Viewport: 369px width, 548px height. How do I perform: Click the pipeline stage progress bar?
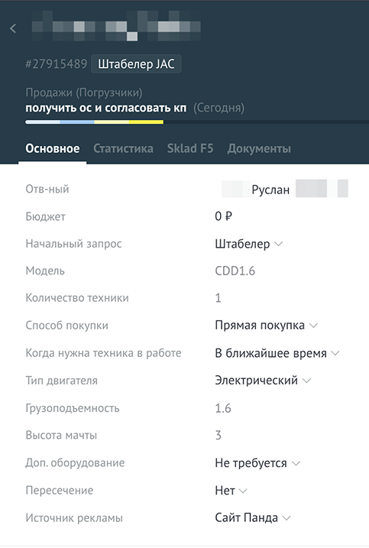pos(197,122)
